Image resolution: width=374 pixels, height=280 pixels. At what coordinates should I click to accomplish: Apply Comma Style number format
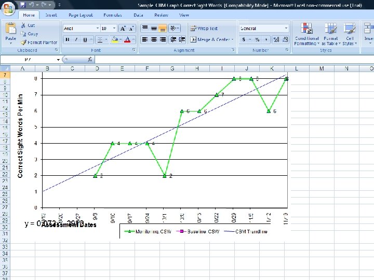tap(266, 39)
